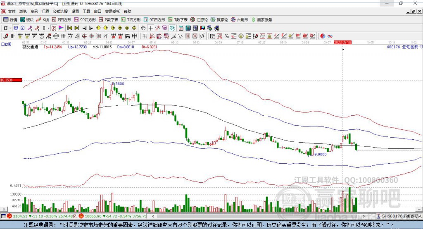Expand the candlestick style dropdown arrow
The image size is (423, 229).
point(48,28)
